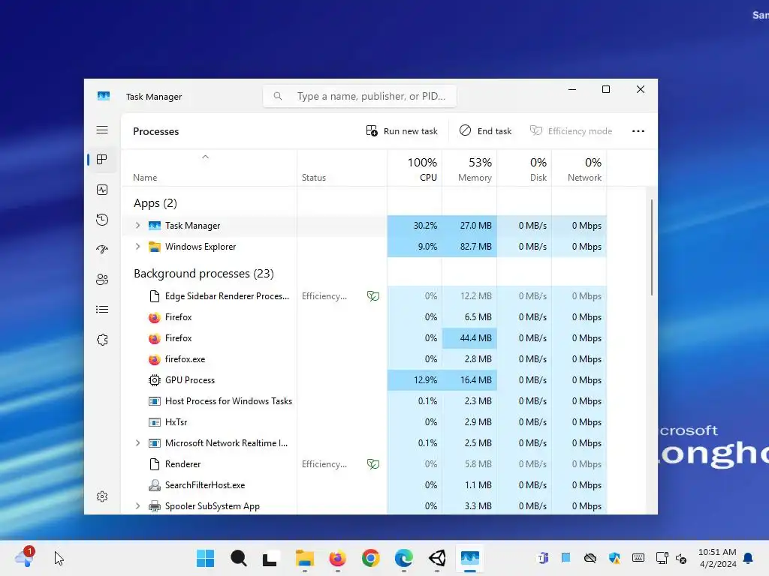Image resolution: width=769 pixels, height=576 pixels.
Task: Select Host Process for Windows Tasks
Action: (364, 401)
